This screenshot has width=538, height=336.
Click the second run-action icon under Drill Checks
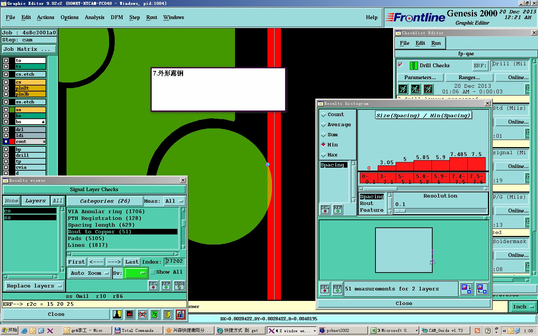click(x=415, y=89)
